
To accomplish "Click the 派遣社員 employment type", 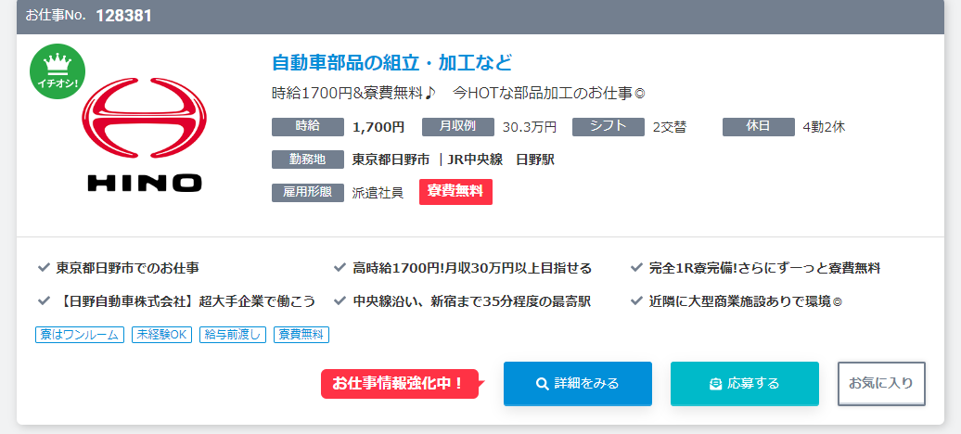I will click(x=378, y=193).
